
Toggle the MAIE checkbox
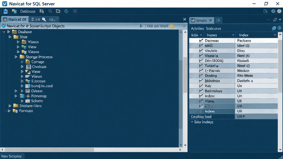(x=201, y=46)
